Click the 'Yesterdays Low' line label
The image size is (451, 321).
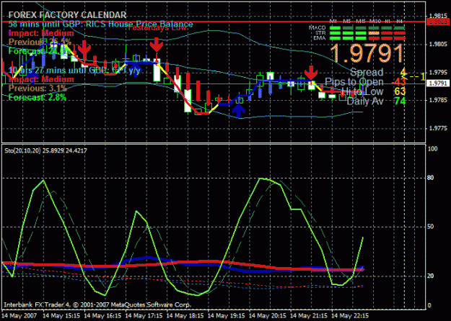point(157,28)
